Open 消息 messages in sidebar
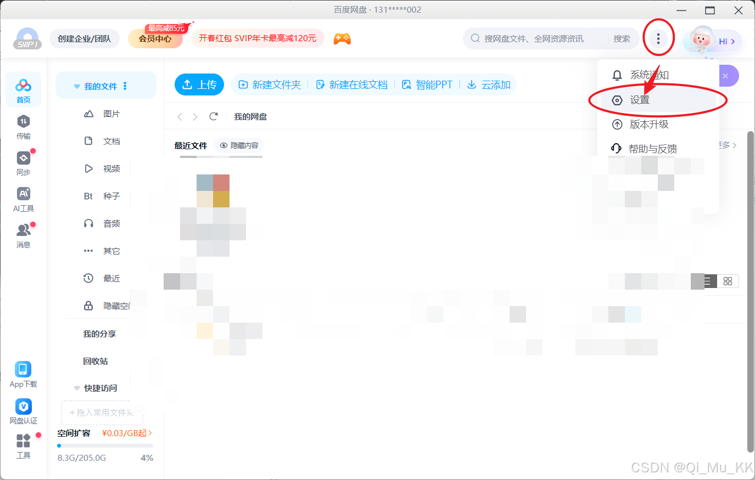The image size is (755, 480). [23, 236]
